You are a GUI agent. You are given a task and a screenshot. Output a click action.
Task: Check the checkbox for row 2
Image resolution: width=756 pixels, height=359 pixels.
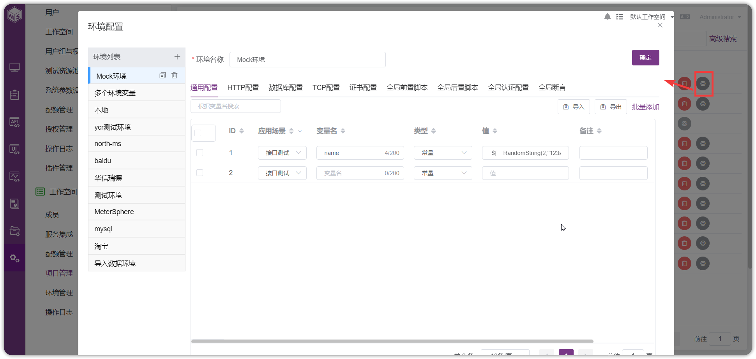[x=200, y=173]
